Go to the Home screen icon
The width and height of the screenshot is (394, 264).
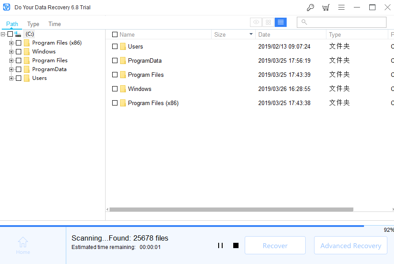pos(23,245)
